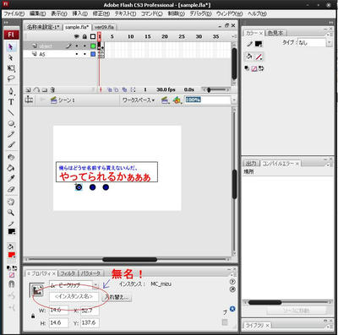Select the Lasso tool
Screen dimensions: 338x335
[11, 78]
